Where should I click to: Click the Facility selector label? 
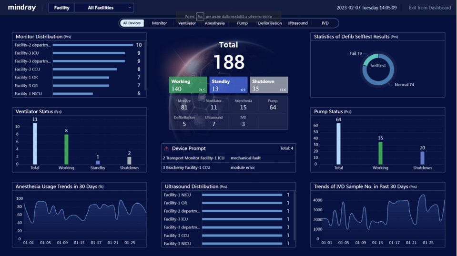tap(61, 8)
